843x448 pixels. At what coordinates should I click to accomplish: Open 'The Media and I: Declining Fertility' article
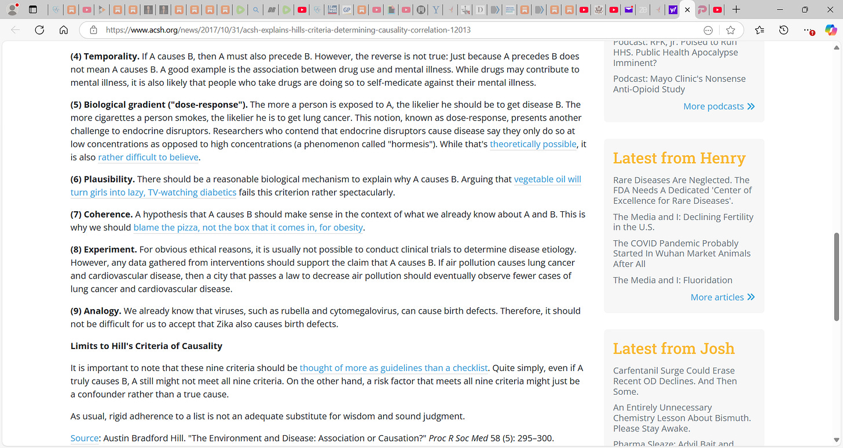683,222
